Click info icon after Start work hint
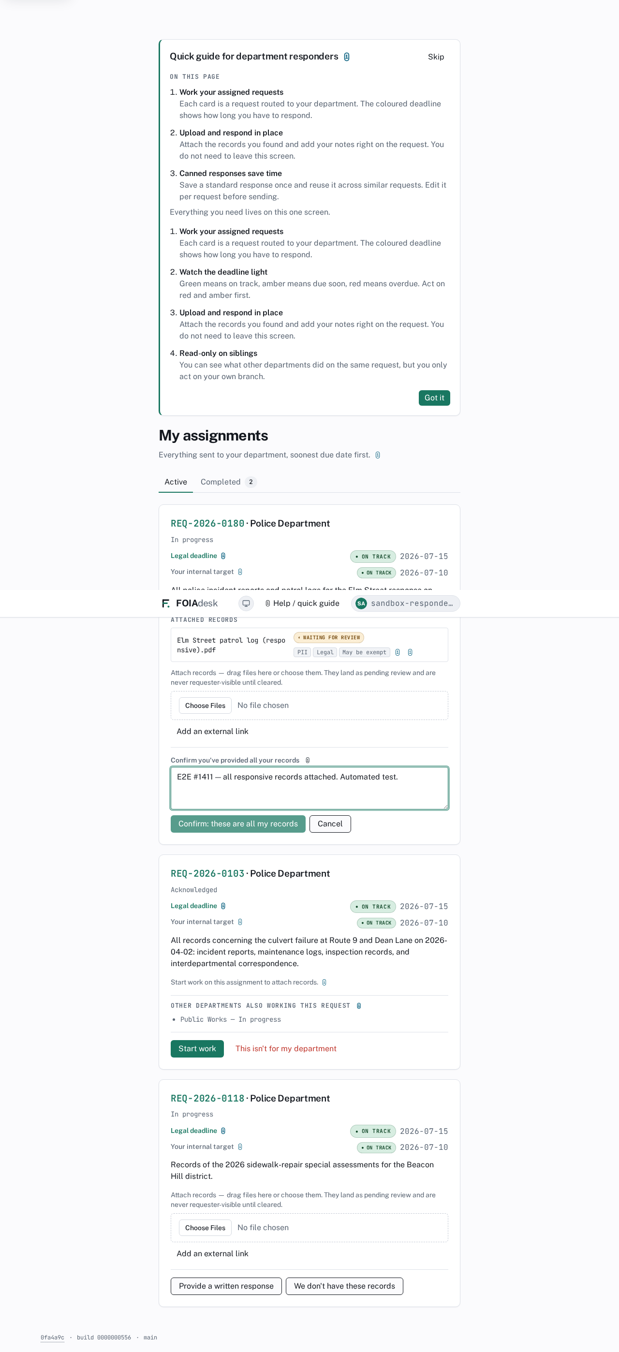The image size is (619, 1352). point(324,983)
